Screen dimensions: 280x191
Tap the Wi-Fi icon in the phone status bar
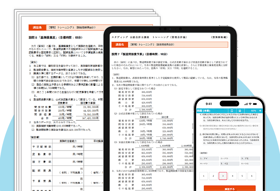tap(250, 104)
